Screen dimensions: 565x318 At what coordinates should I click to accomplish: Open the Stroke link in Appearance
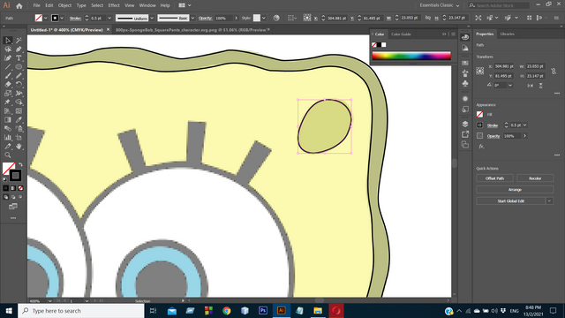tap(493, 125)
